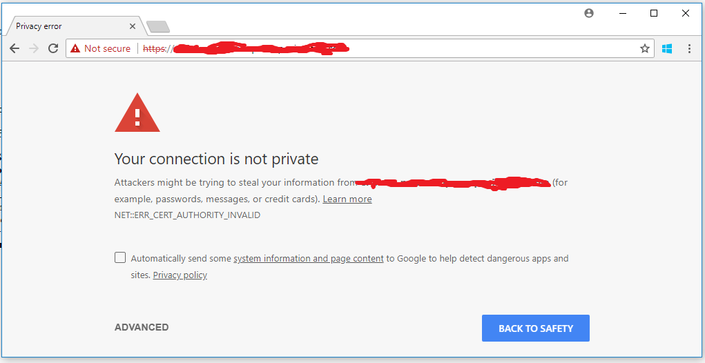705x363 pixels.
Task: Click the back navigation arrow
Action: pos(15,49)
